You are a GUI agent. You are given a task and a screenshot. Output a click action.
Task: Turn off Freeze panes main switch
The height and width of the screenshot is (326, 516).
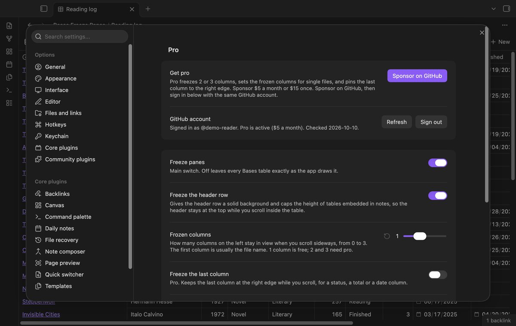click(x=438, y=163)
